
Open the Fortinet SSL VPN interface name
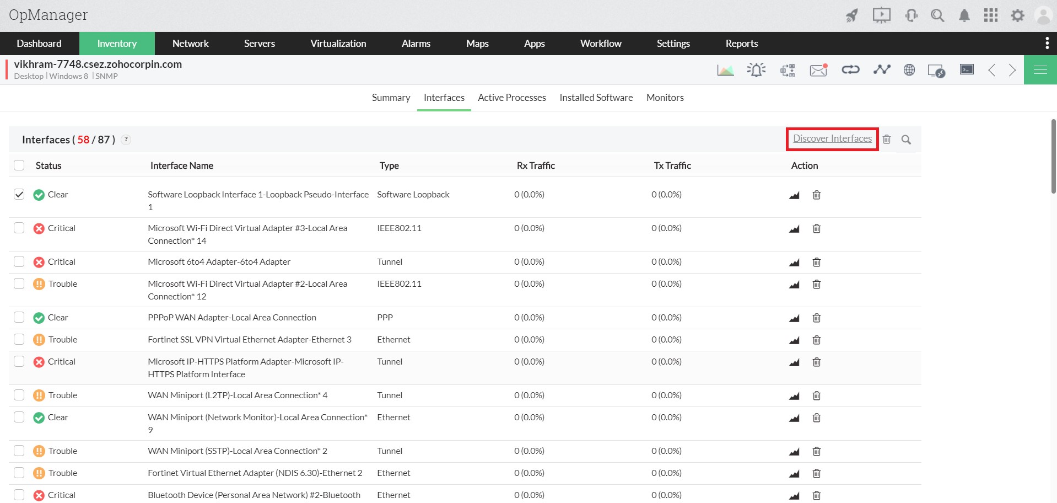(x=249, y=340)
